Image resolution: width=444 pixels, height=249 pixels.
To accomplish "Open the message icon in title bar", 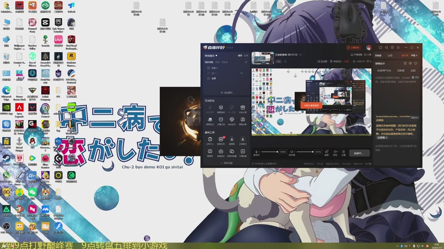I will (x=380, y=48).
